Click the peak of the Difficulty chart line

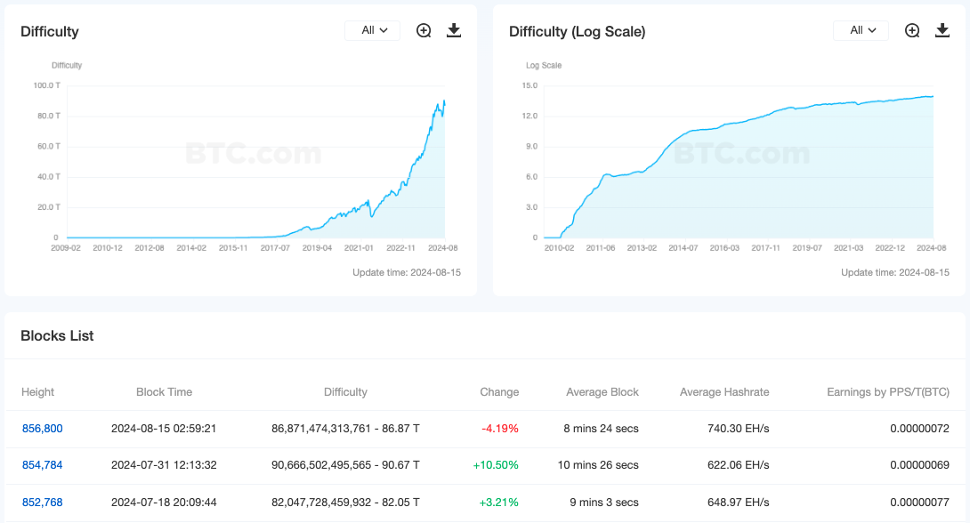click(444, 101)
